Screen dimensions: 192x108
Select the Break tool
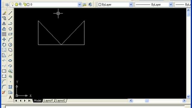point(4,76)
